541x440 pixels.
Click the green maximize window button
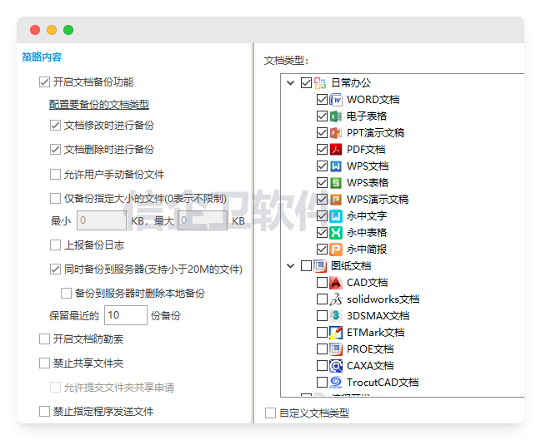pos(68,30)
